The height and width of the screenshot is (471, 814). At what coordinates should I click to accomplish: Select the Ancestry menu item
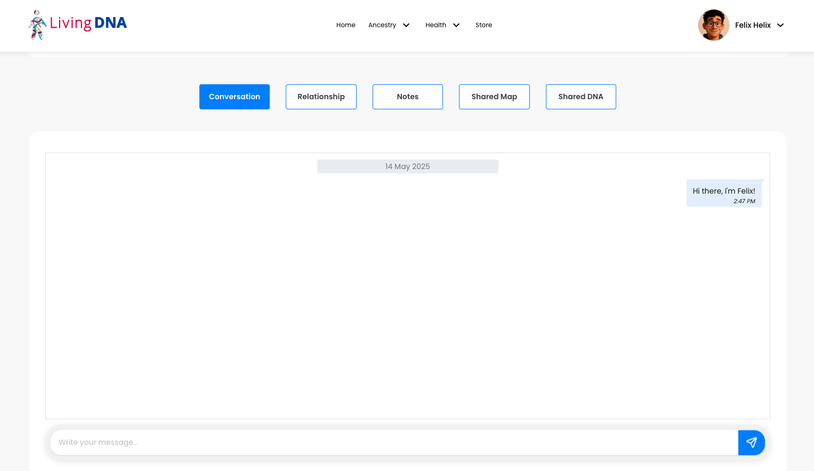(x=382, y=25)
